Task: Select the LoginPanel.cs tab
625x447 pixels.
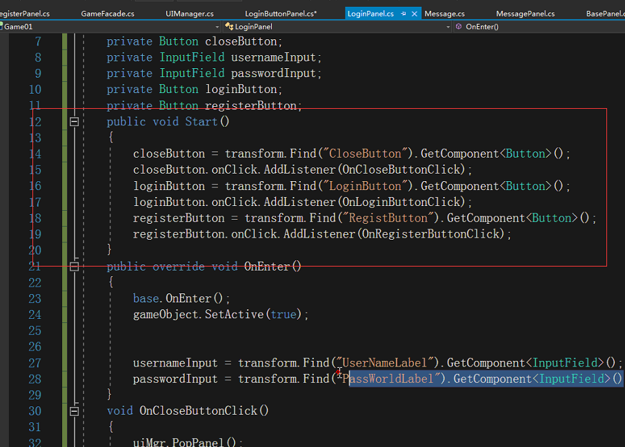Action: pos(370,14)
